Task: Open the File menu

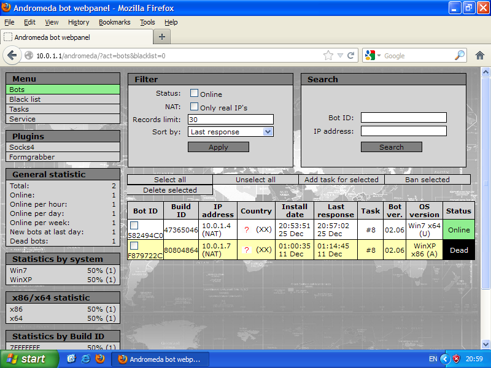Action: coord(9,22)
